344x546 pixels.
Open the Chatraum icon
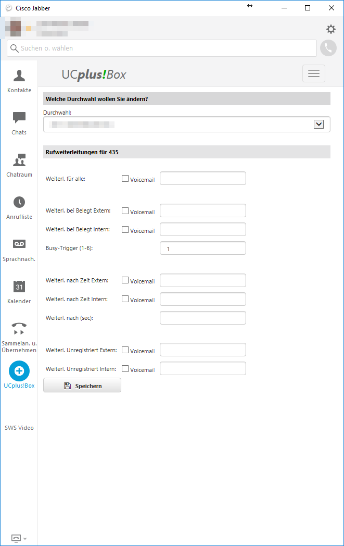(x=19, y=160)
